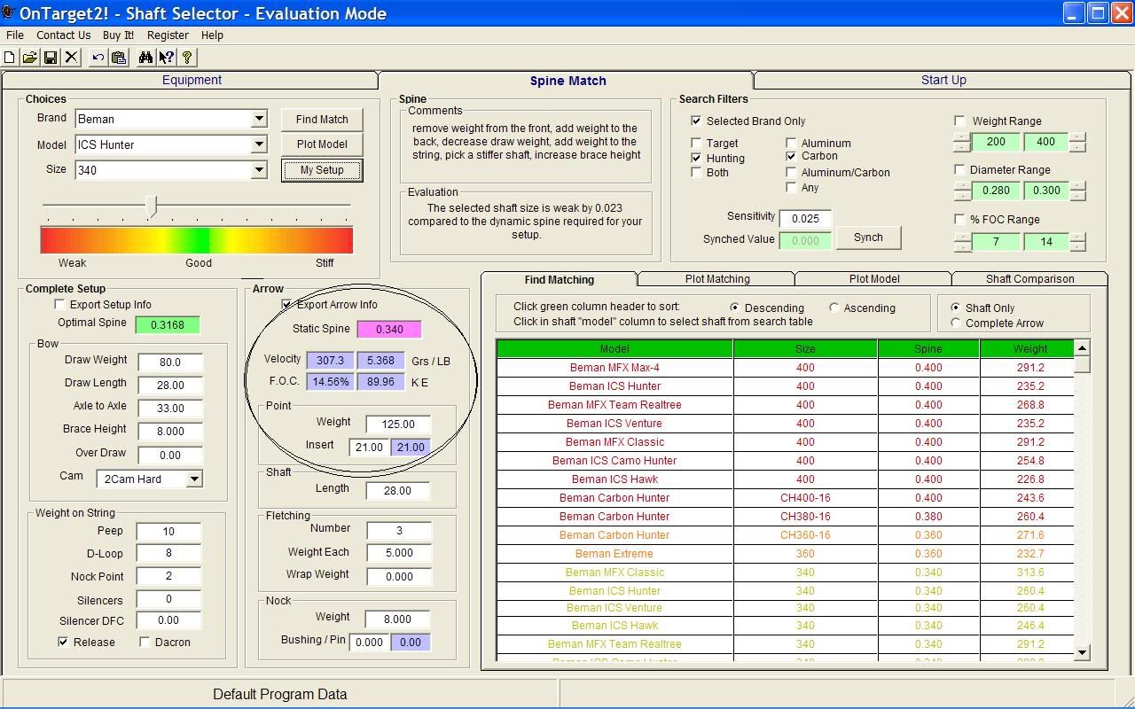Click the Synch button
This screenshot has height=709, width=1135.
[x=868, y=238]
